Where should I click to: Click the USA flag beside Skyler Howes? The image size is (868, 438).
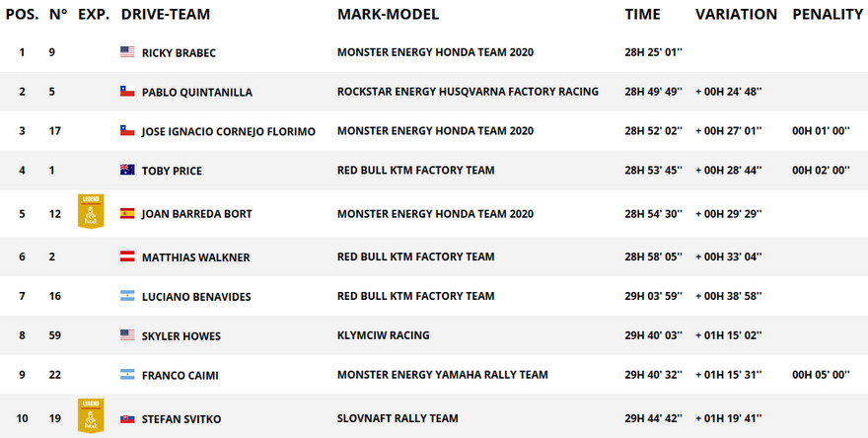click(127, 335)
